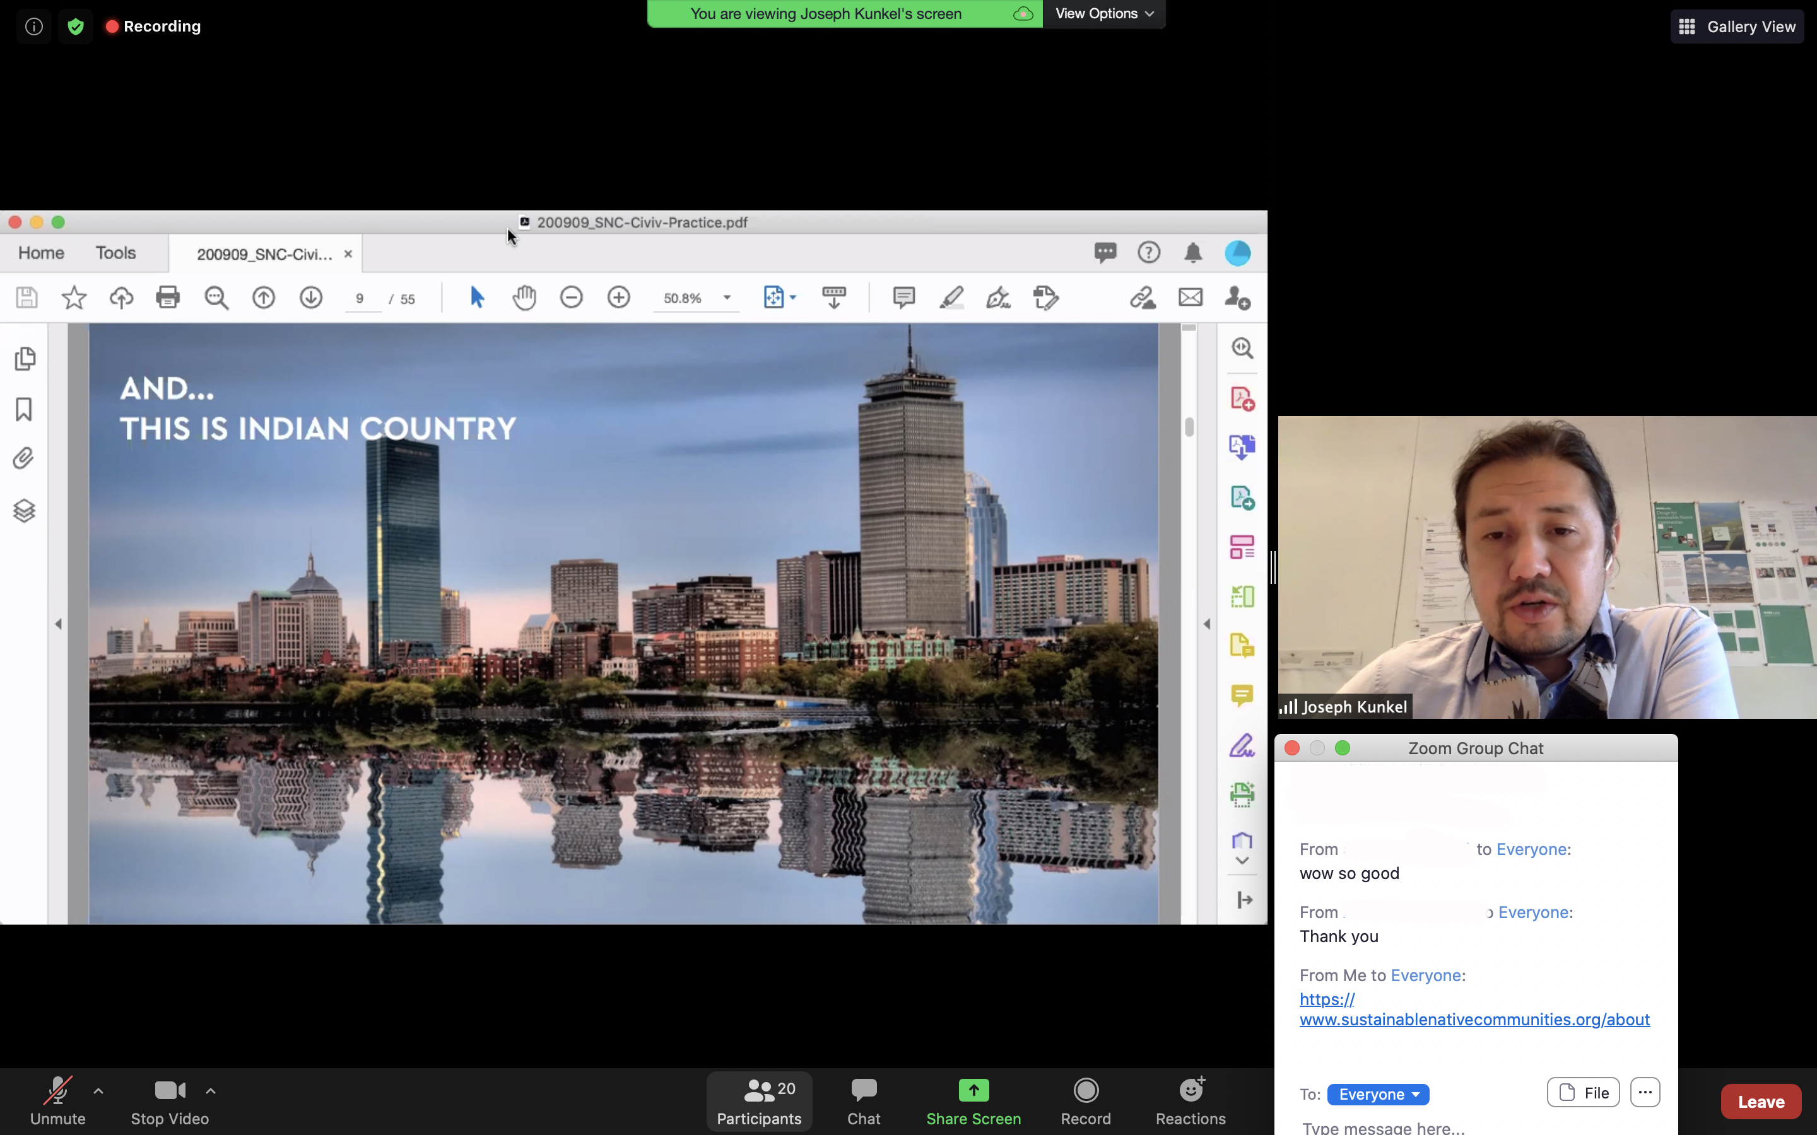Expand audio options arrow next to Unmute
Viewport: 1817px width, 1135px height.
98,1091
